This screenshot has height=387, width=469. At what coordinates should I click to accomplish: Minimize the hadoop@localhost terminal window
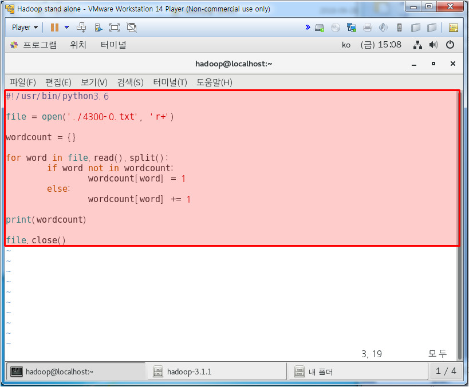pos(414,64)
